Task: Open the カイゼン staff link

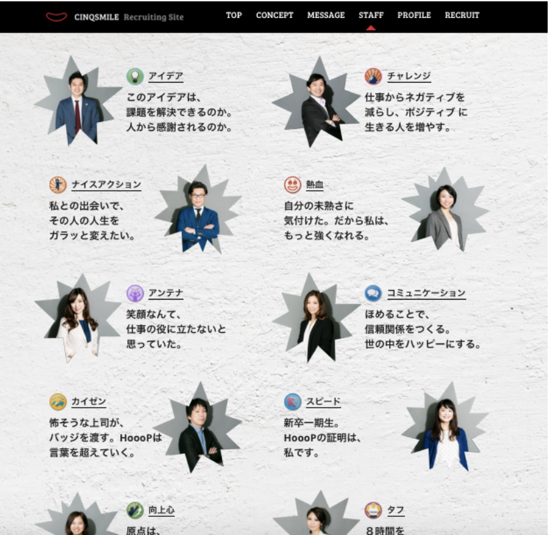Action: 89,402
